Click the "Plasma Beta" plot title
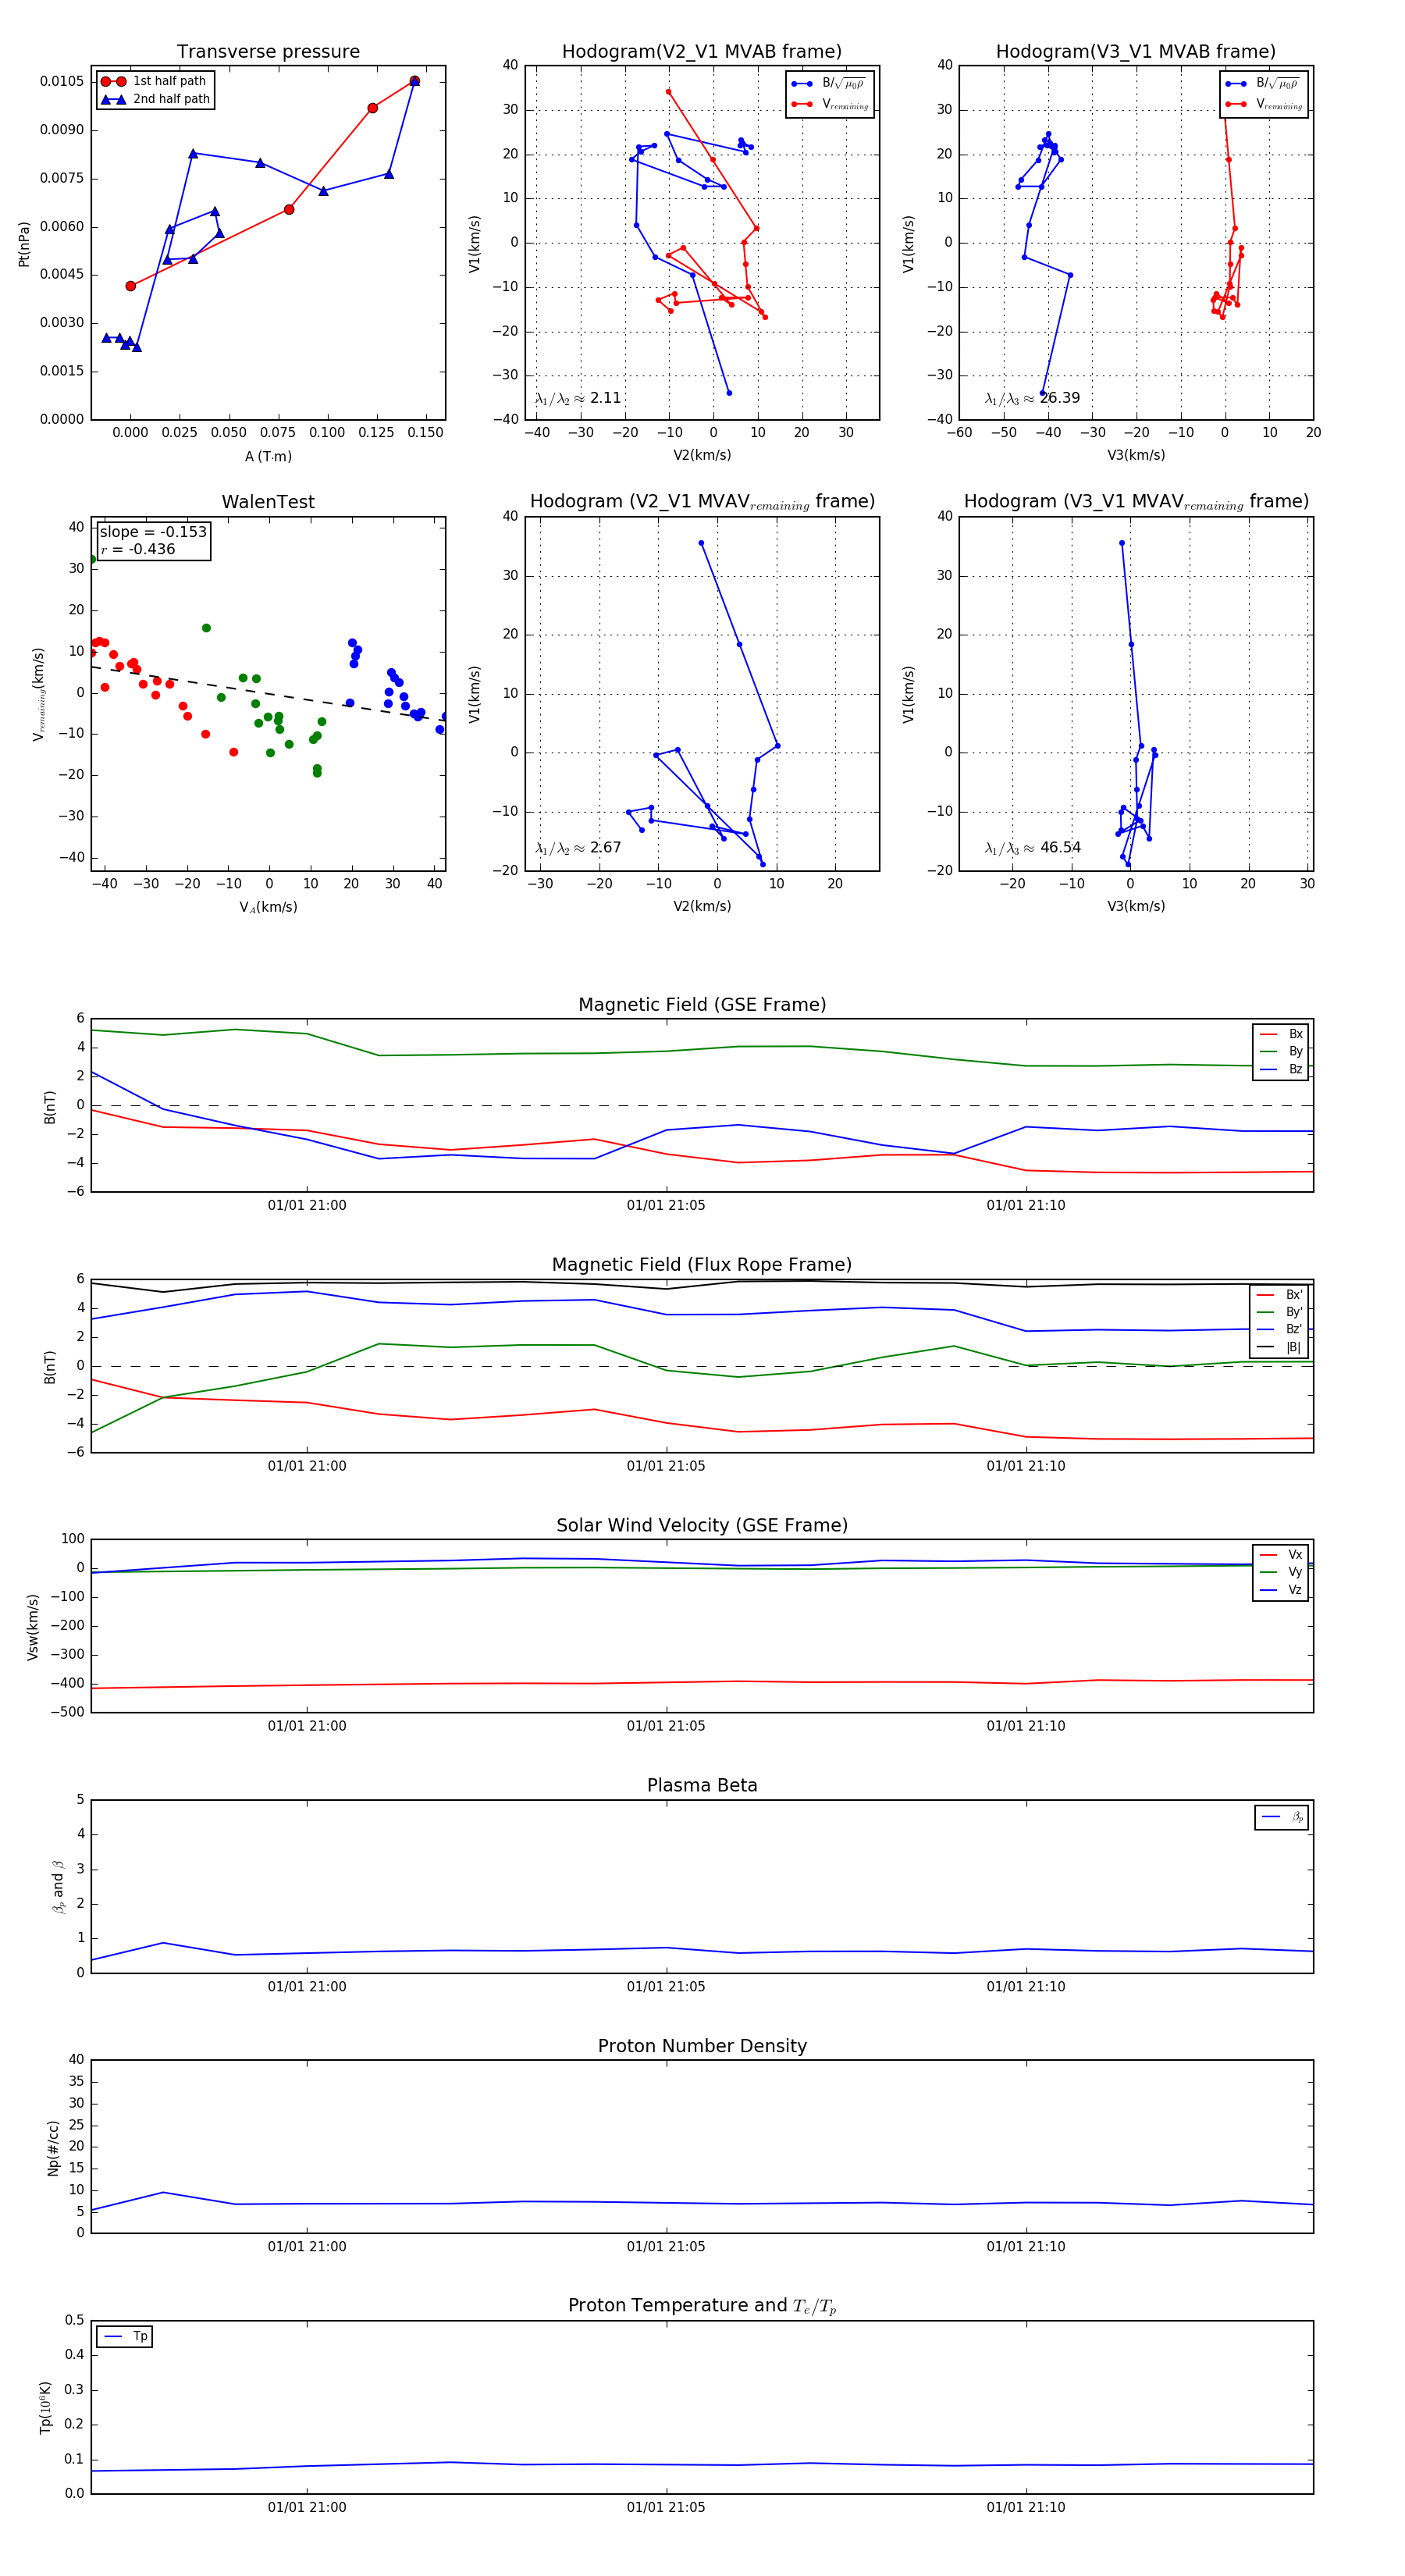 click(x=702, y=1786)
